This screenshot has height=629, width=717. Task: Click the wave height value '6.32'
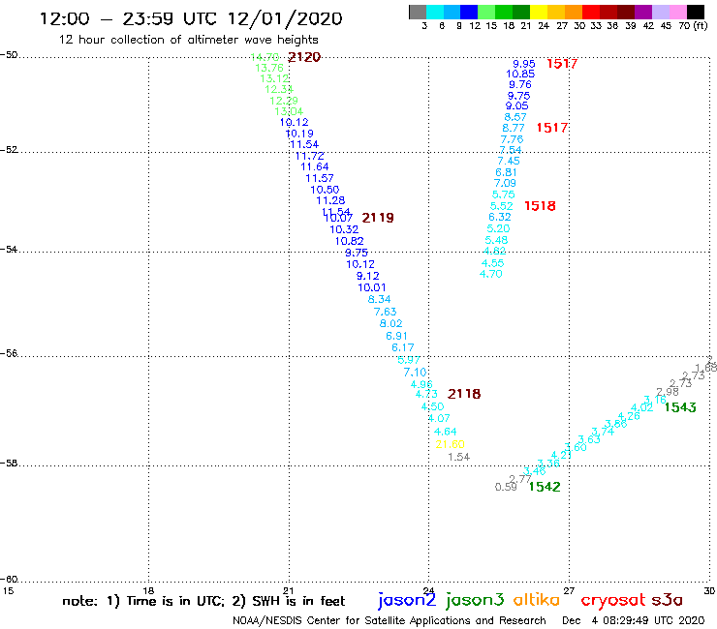(500, 218)
